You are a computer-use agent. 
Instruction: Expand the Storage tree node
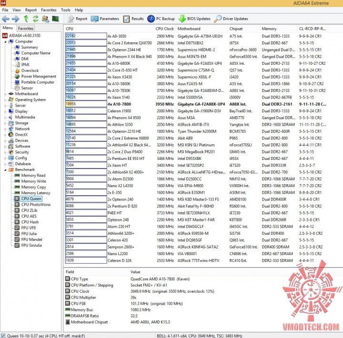click(x=5, y=123)
